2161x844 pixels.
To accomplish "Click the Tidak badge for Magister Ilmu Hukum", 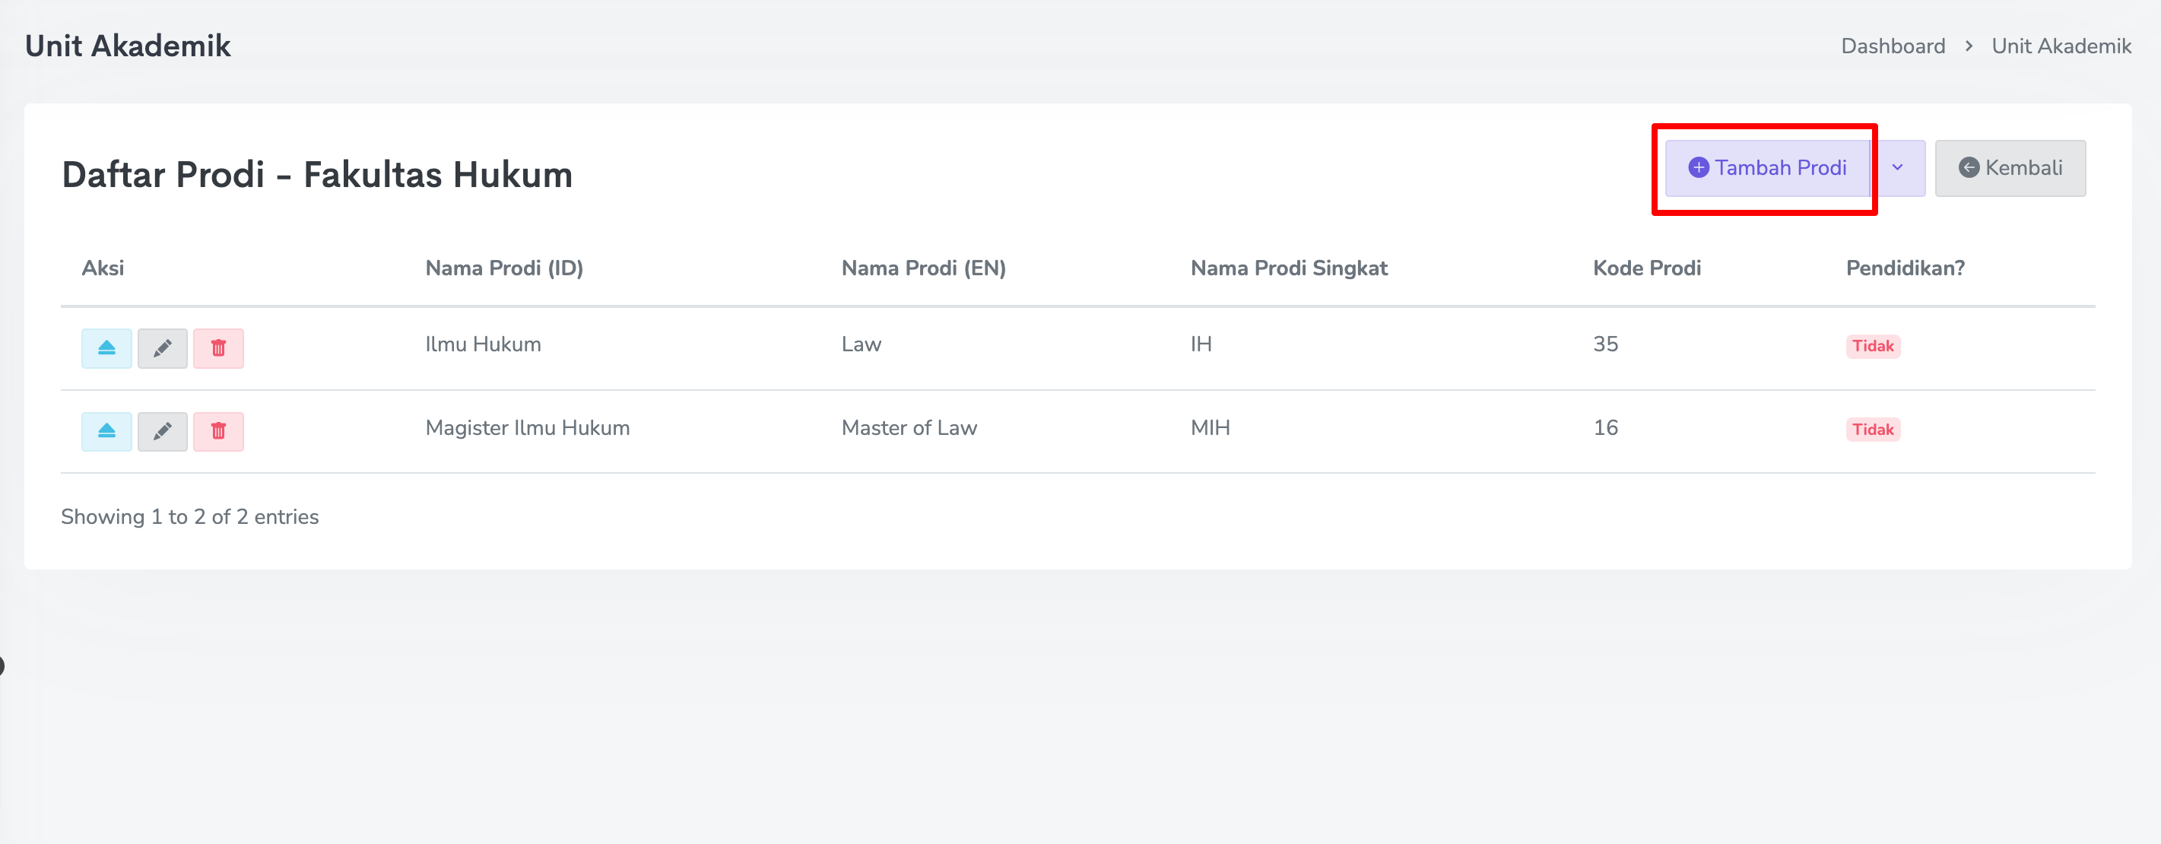I will pyautogui.click(x=1872, y=430).
